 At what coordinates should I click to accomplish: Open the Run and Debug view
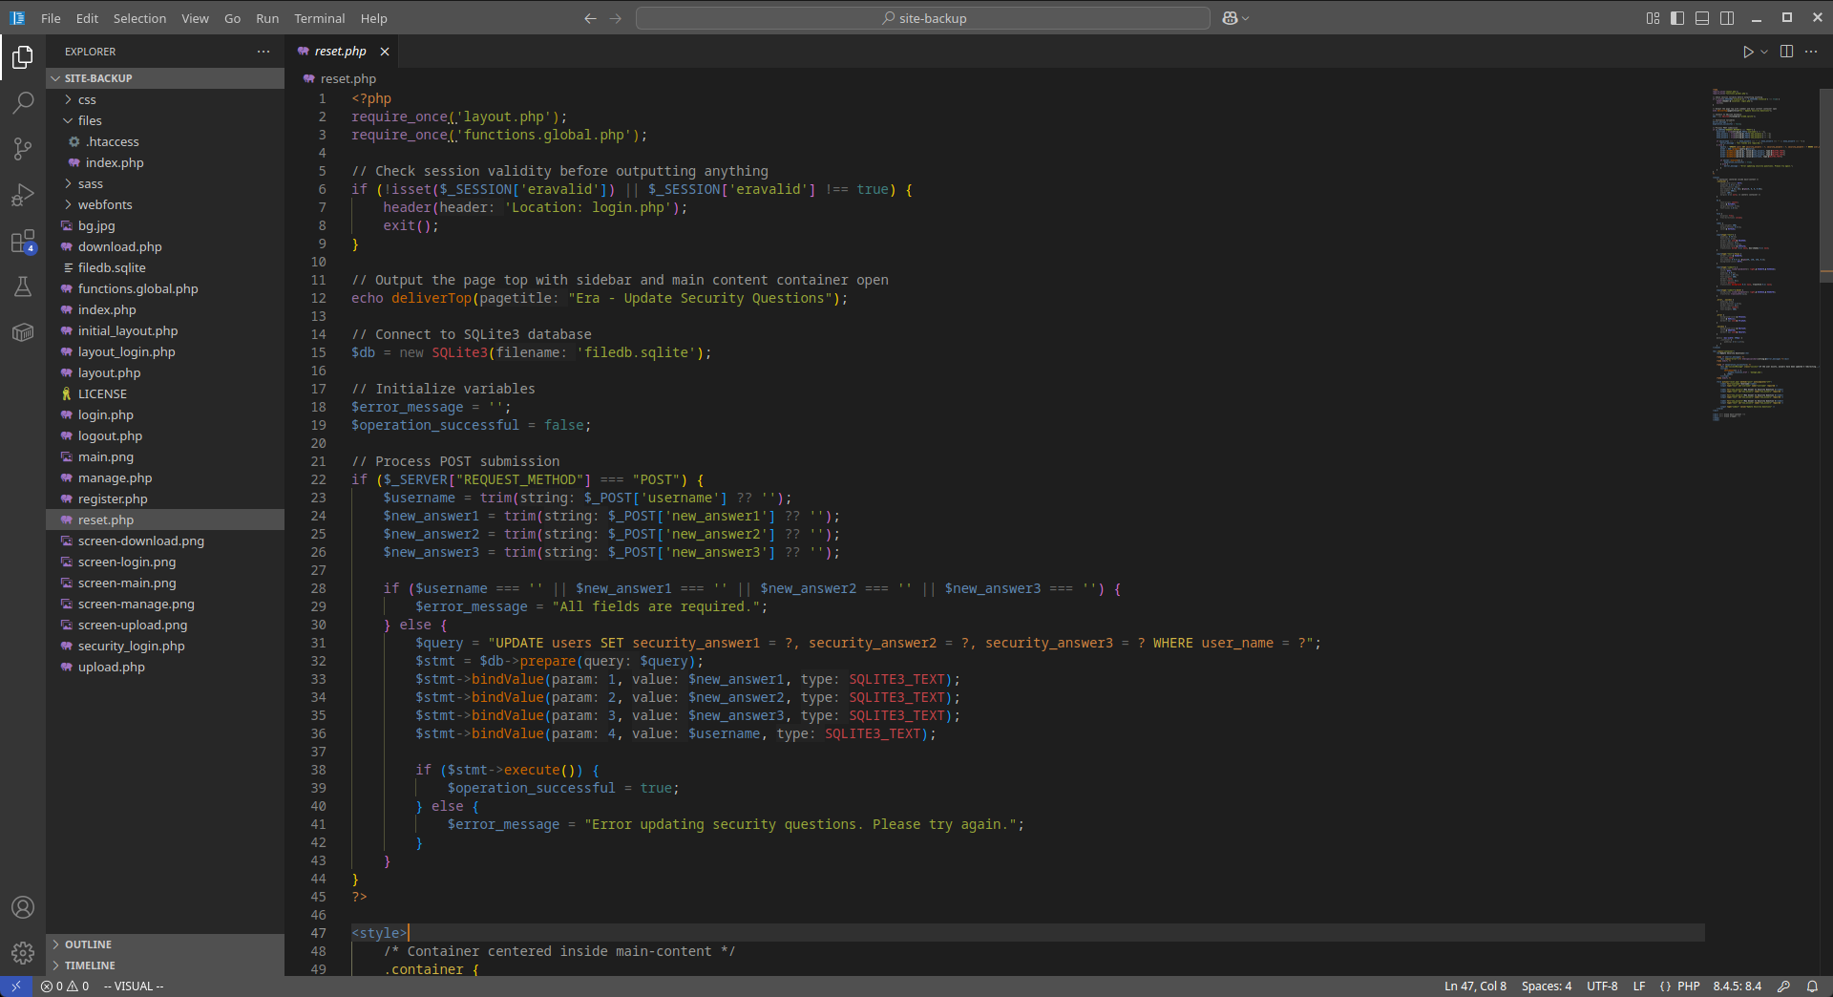(23, 195)
